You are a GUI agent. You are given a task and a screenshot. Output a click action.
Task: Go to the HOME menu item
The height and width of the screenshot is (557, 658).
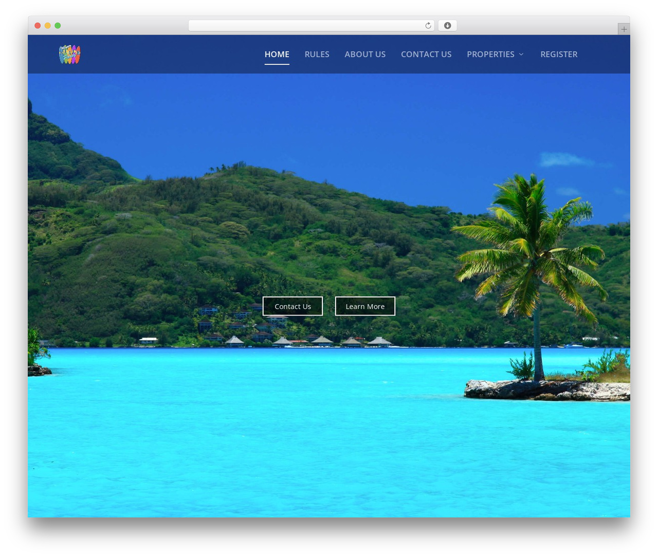click(277, 54)
